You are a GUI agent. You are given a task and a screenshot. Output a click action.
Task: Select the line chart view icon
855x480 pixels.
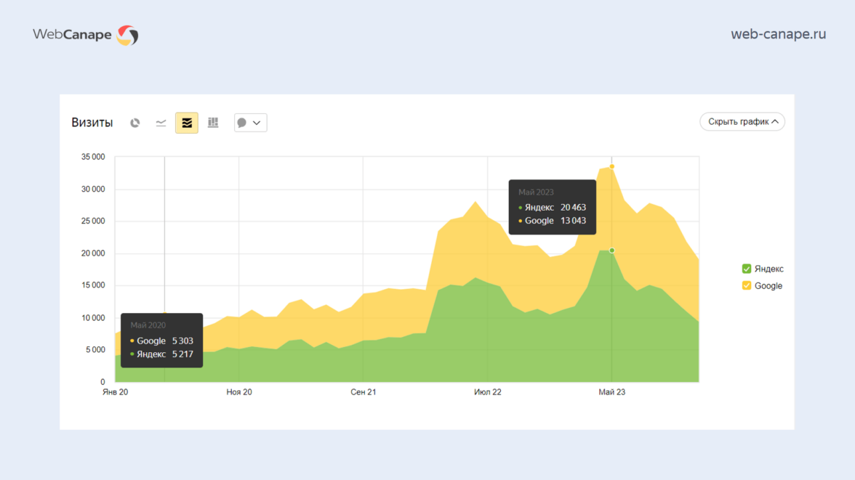(161, 123)
